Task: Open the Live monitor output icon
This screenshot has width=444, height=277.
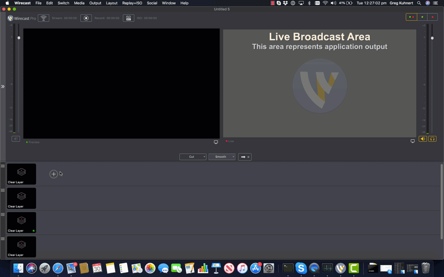Action: coord(412,141)
